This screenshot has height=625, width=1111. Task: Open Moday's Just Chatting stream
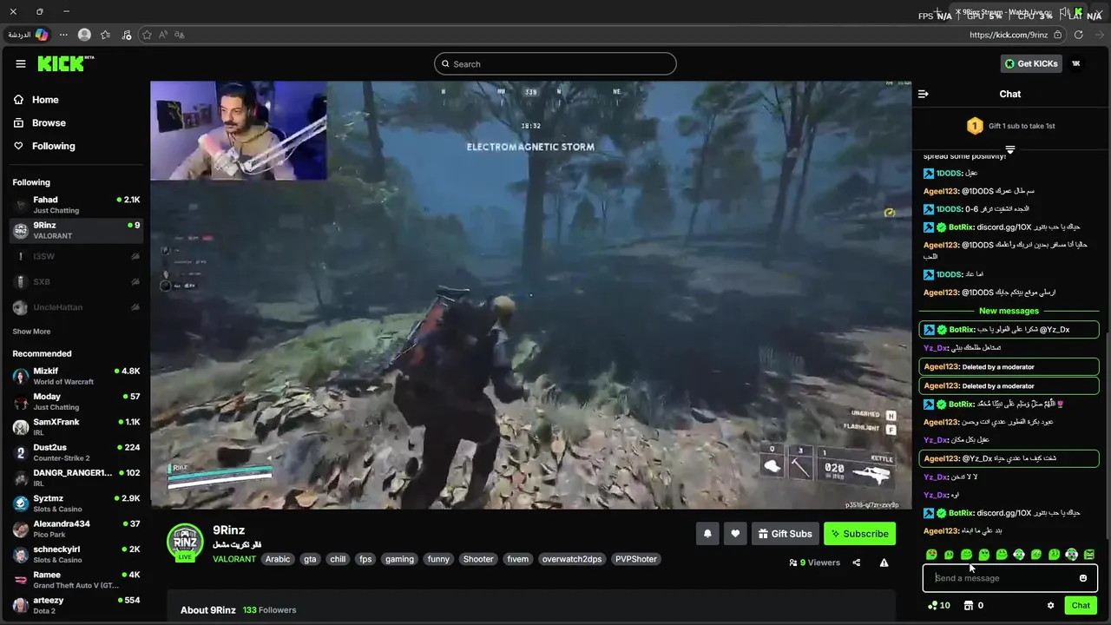coord(76,401)
